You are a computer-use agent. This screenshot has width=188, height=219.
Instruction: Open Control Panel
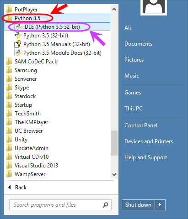pyautogui.click(x=141, y=125)
